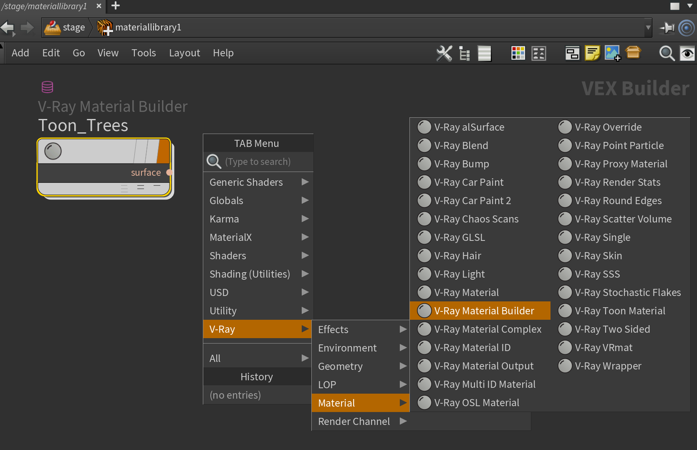Click the V-Ray OSL Material node icon
Image resolution: width=697 pixels, height=450 pixels.
coord(424,402)
